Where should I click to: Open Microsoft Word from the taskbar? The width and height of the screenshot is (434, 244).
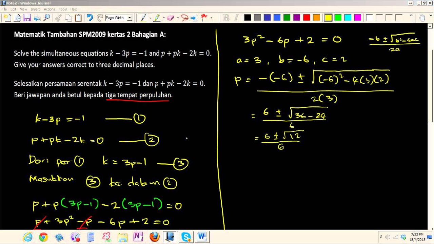click(202, 237)
